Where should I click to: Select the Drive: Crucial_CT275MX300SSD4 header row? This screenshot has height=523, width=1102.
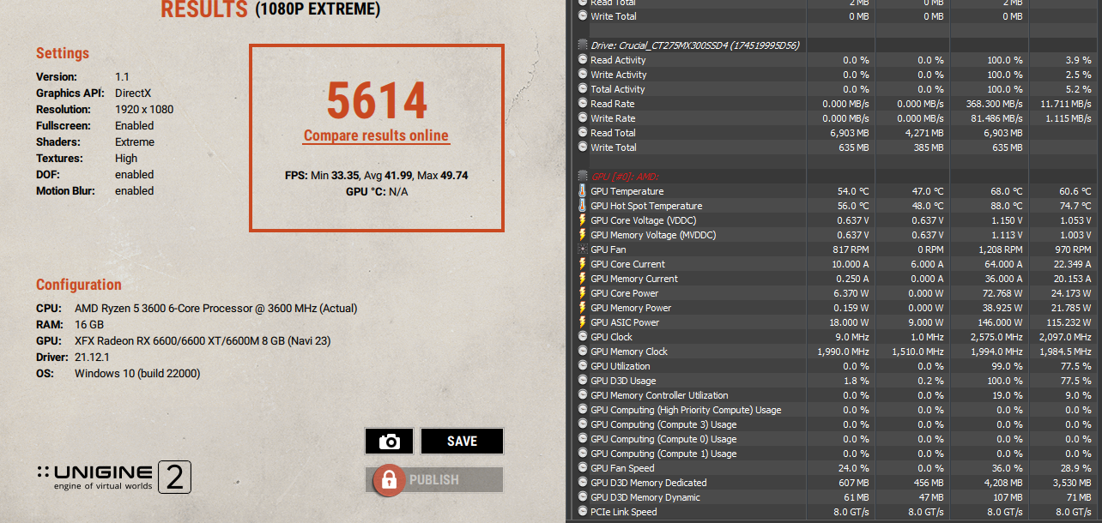point(833,45)
